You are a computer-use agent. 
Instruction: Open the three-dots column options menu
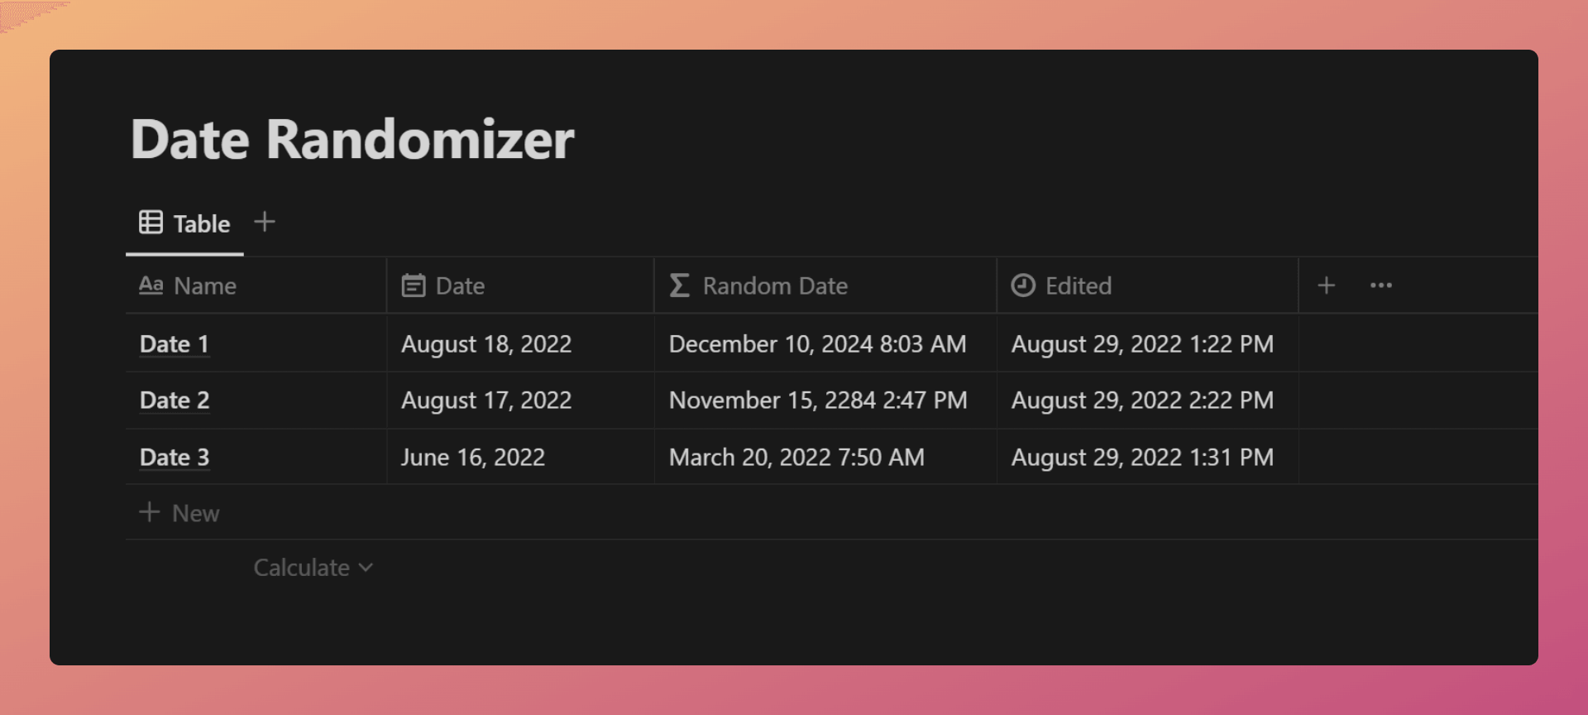[x=1381, y=286]
